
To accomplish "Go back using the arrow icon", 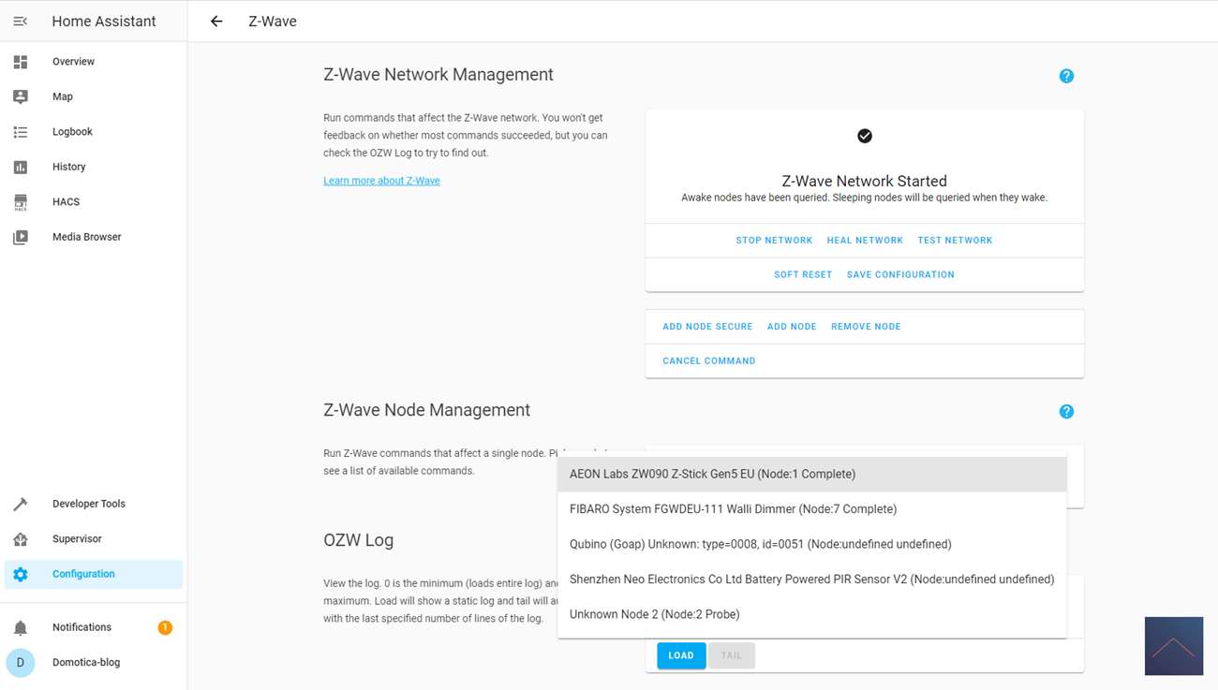I will [x=216, y=21].
